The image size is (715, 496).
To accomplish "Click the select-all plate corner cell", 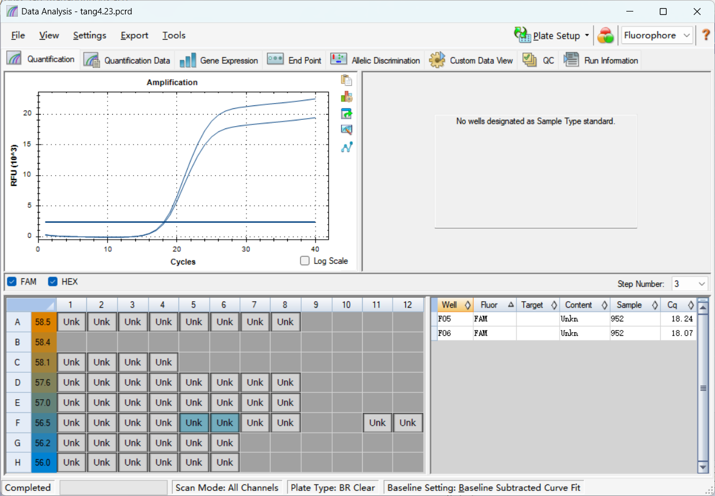I will (x=31, y=305).
